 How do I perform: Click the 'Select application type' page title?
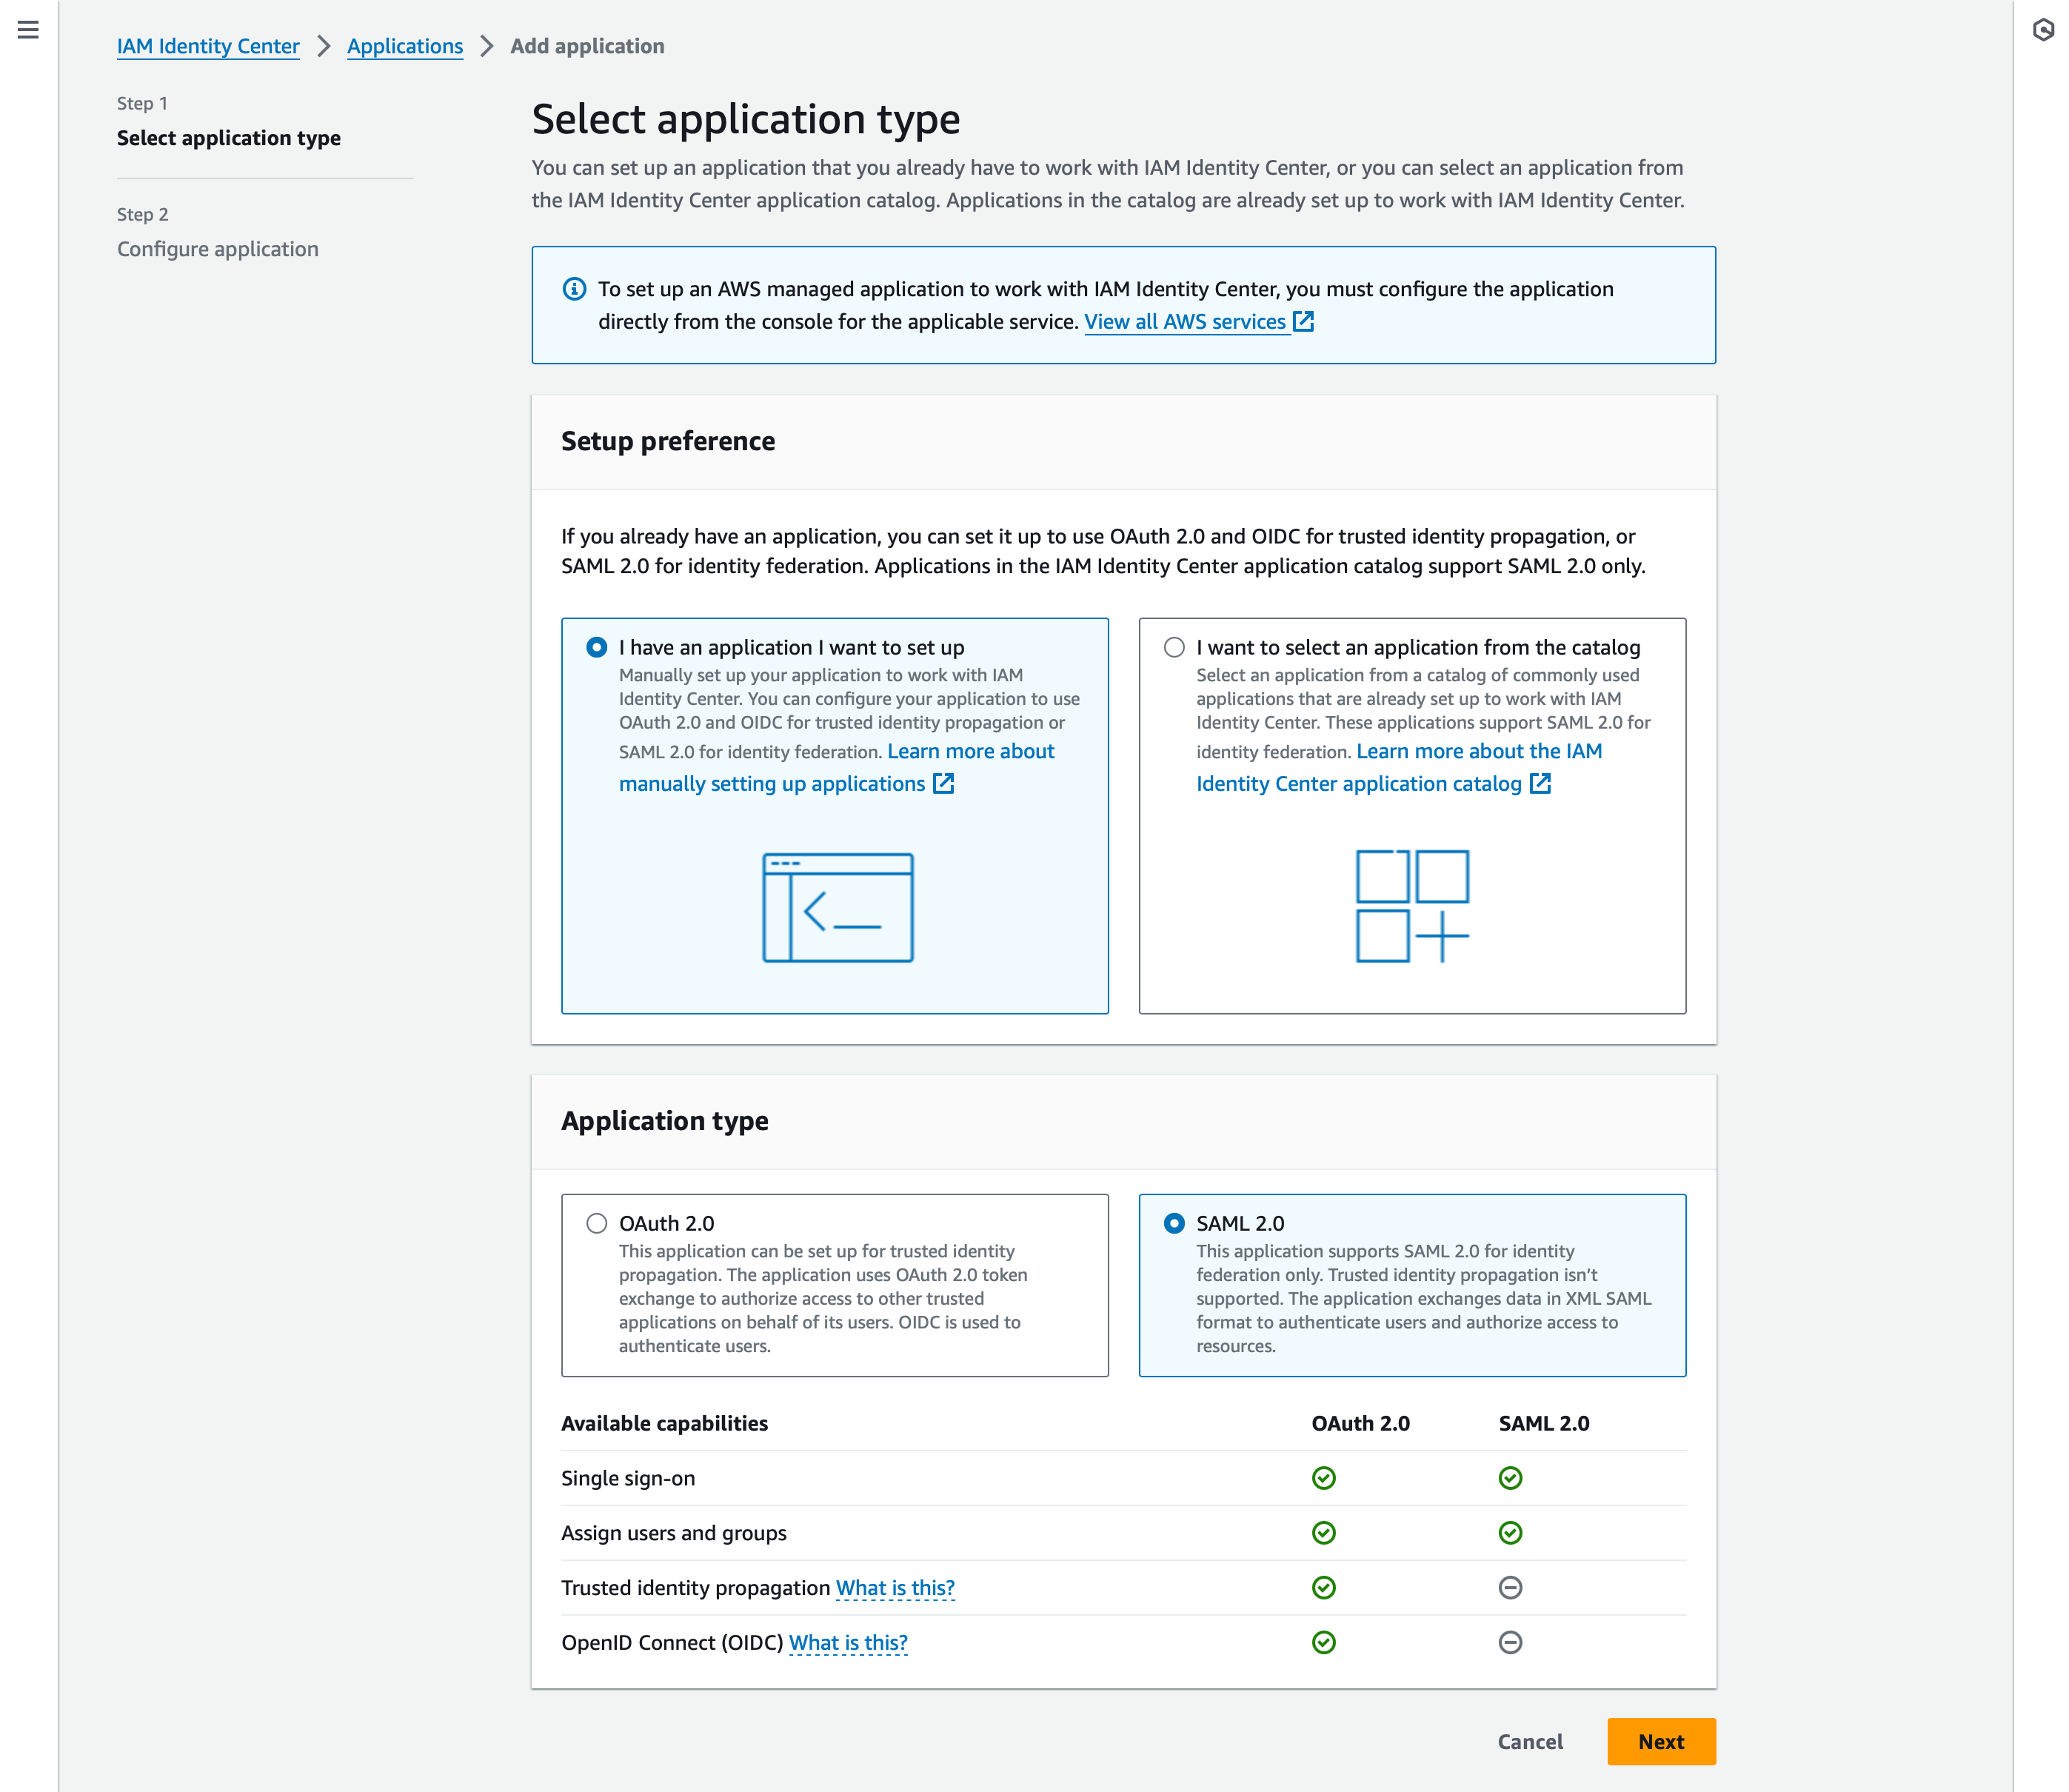(x=746, y=119)
